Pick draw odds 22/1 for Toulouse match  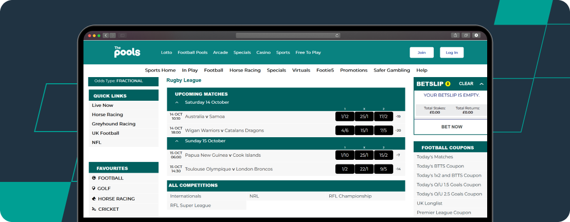pyautogui.click(x=364, y=169)
